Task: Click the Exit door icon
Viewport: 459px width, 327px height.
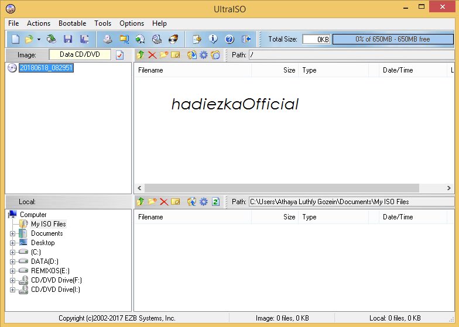Action: click(x=246, y=39)
